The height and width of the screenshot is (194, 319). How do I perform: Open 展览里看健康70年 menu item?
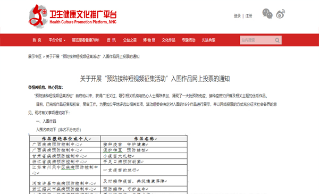click(86, 40)
